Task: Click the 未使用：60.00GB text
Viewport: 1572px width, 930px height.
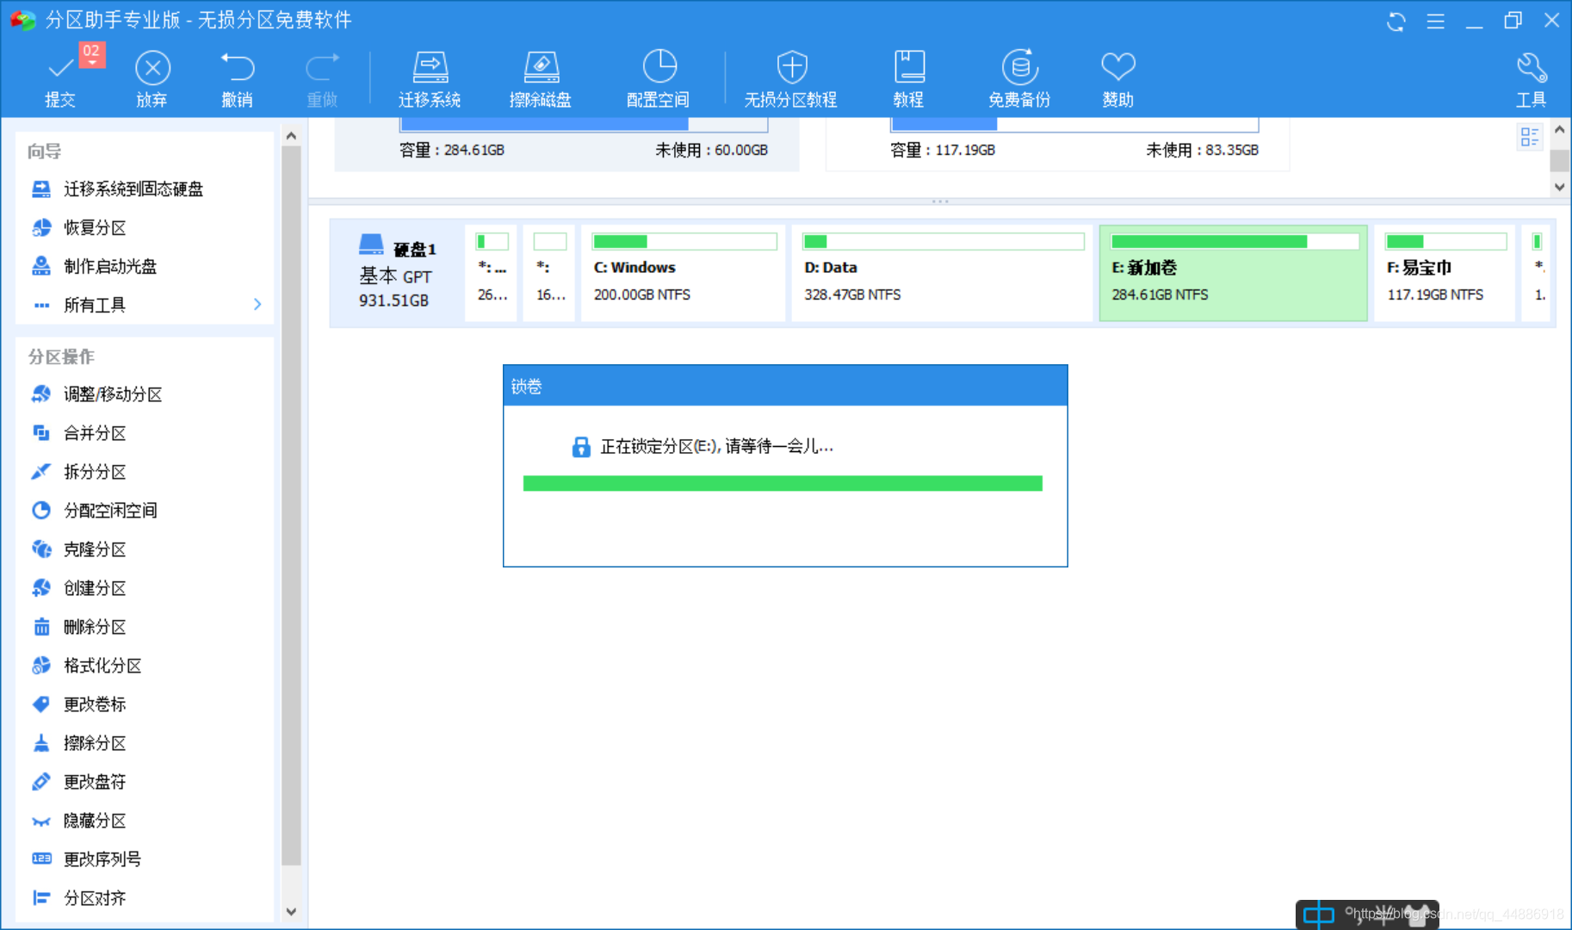Action: (711, 150)
